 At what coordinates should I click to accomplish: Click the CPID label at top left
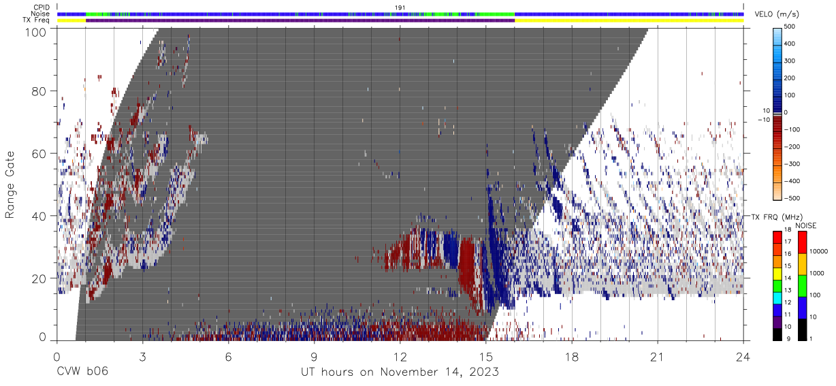[42, 7]
